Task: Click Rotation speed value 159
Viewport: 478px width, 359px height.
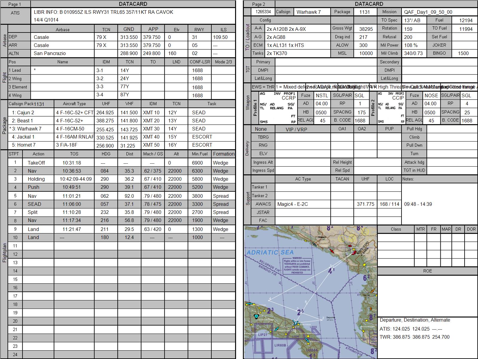Action: tap(408, 29)
